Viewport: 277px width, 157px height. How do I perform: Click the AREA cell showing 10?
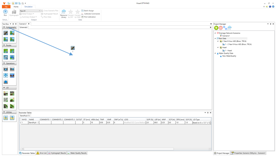pyautogui.click(x=95, y=123)
